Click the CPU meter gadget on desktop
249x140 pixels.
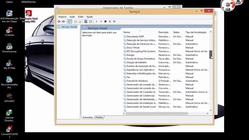pos(228,5)
